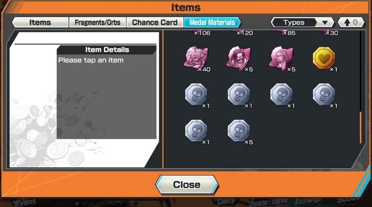Expand the Types dropdown arrow
The height and width of the screenshot is (207, 372).
point(325,23)
